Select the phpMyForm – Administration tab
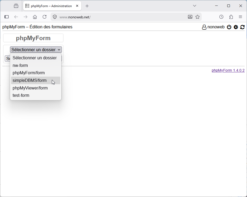 click(x=52, y=6)
